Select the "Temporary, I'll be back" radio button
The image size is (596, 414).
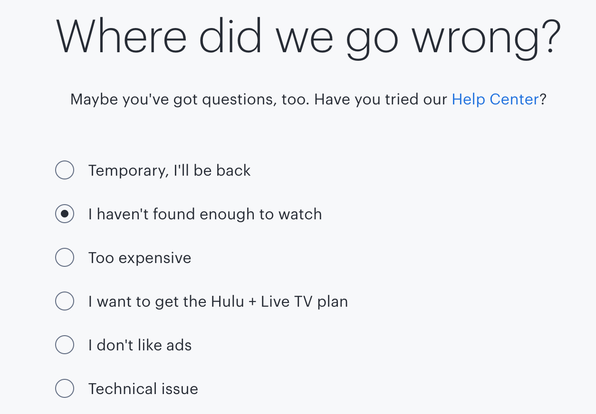click(x=65, y=170)
